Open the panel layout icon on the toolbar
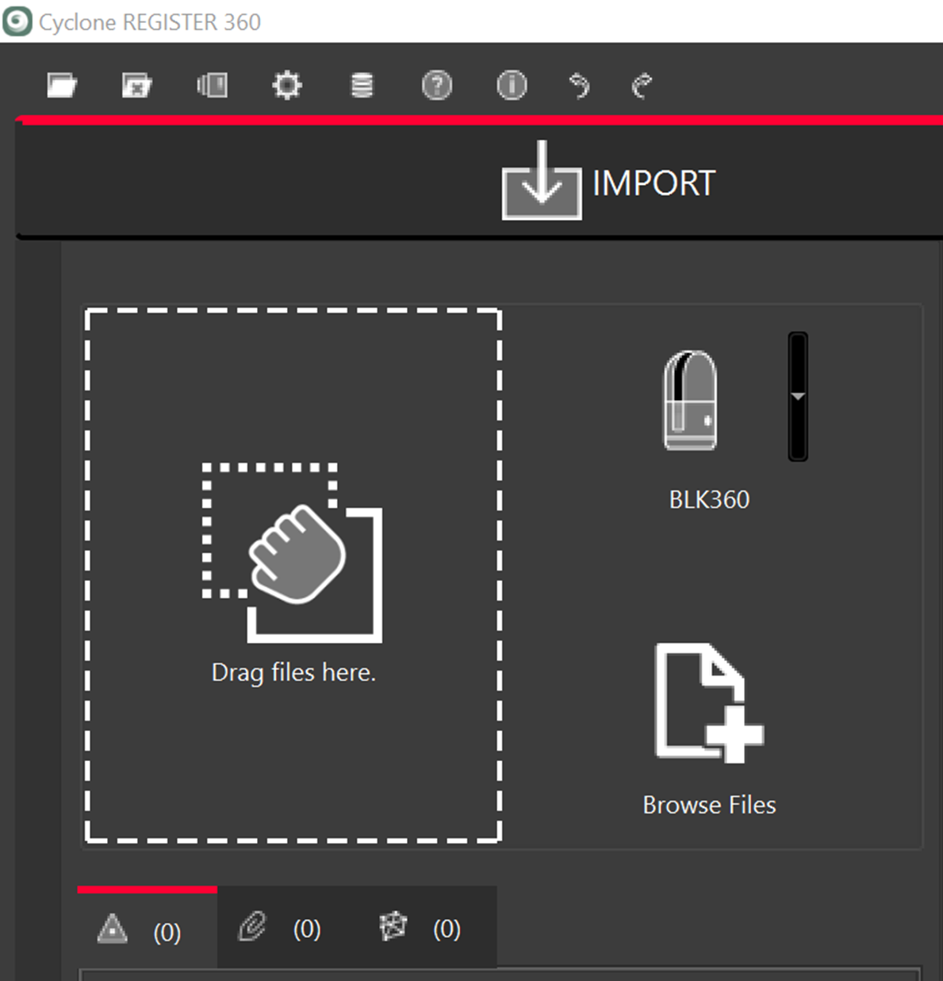Screen dimensions: 943x981 212,85
